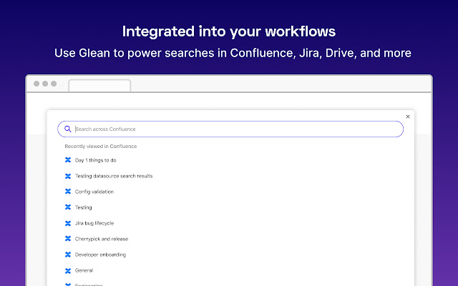Viewport: 458px width, 286px height.
Task: Click Confluence icon beside Testing entry
Action: pyautogui.click(x=68, y=207)
